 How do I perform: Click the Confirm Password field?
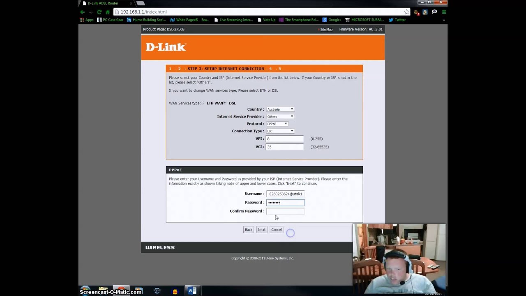click(x=285, y=211)
